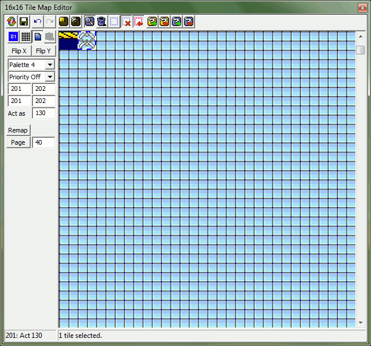Viewport: 371px width, 346px height.
Task: Click the upper-right tile number field showing 202
Action: pos(44,89)
